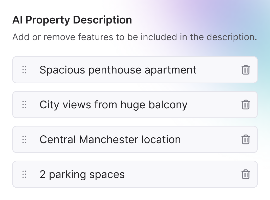This screenshot has height=200, width=270.
Task: Delete the "City views from huge balcony" feature
Action: (245, 104)
